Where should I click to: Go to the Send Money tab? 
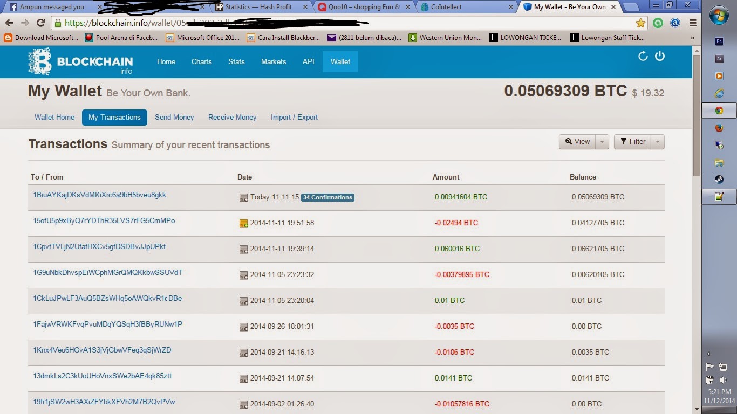click(174, 117)
